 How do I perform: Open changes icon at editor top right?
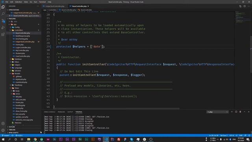(x=240, y=6)
